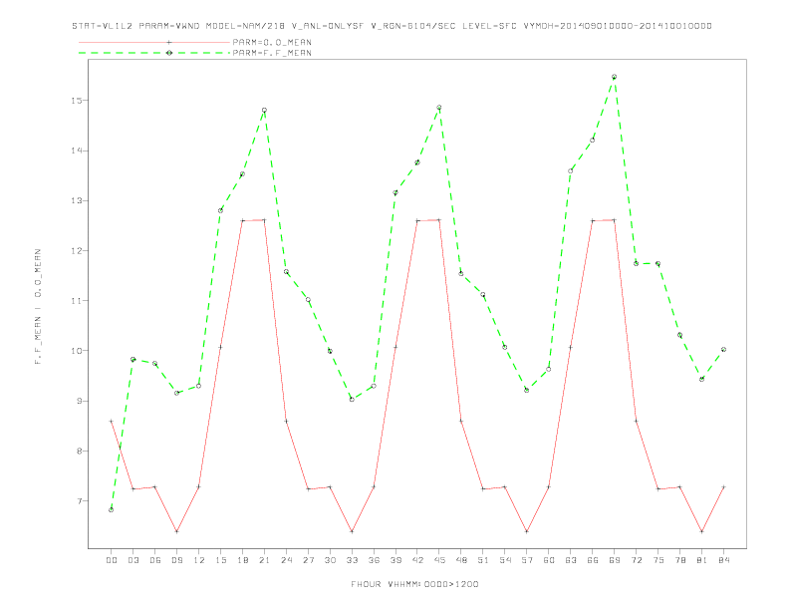
Task: Click the green dashed legend line sample
Action: 154,53
